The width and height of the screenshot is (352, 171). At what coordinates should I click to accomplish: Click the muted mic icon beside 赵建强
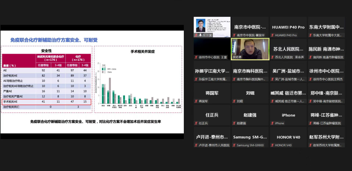click(234, 123)
